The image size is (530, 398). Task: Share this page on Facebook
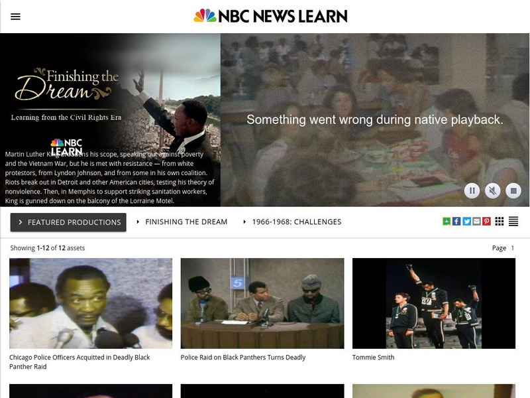pyautogui.click(x=456, y=222)
